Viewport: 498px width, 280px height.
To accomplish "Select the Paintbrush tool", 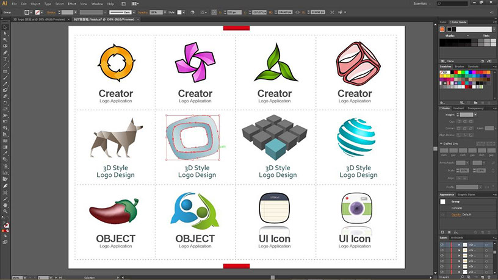I will [x=5, y=78].
